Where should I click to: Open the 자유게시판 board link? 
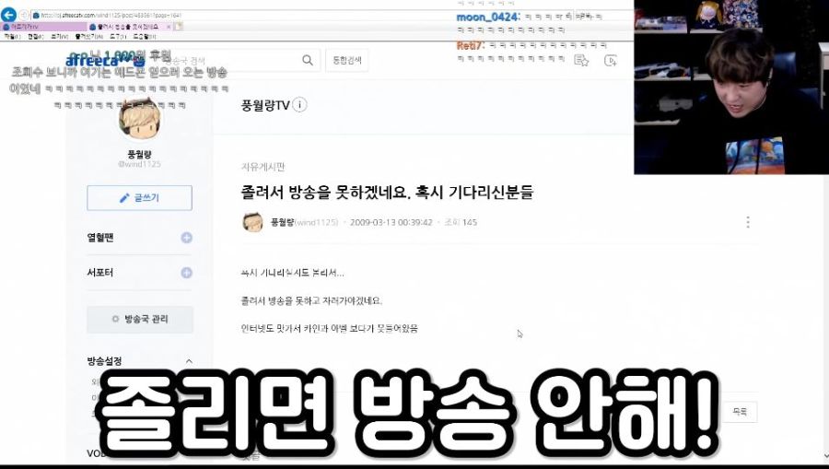coord(263,167)
